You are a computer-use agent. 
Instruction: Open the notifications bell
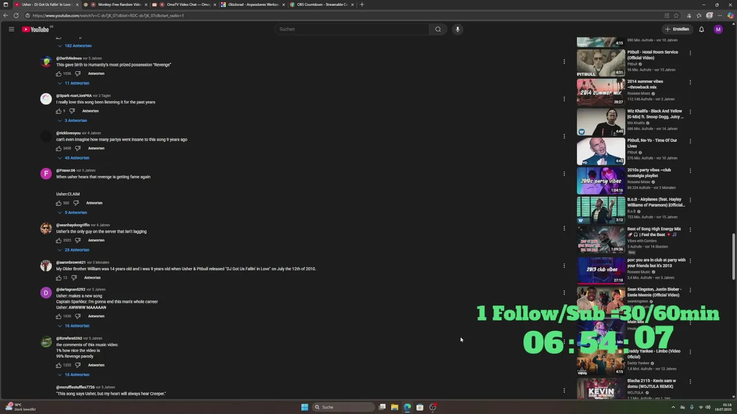(701, 29)
